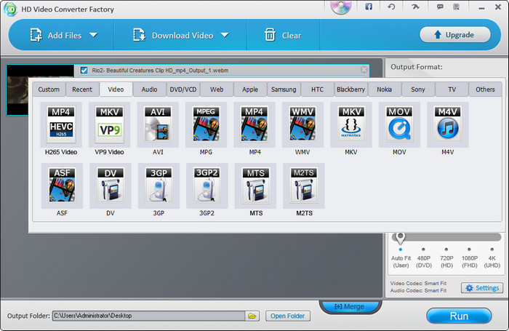Uncheck the Rio2 file checkbox
The width and height of the screenshot is (509, 331).
coord(84,70)
